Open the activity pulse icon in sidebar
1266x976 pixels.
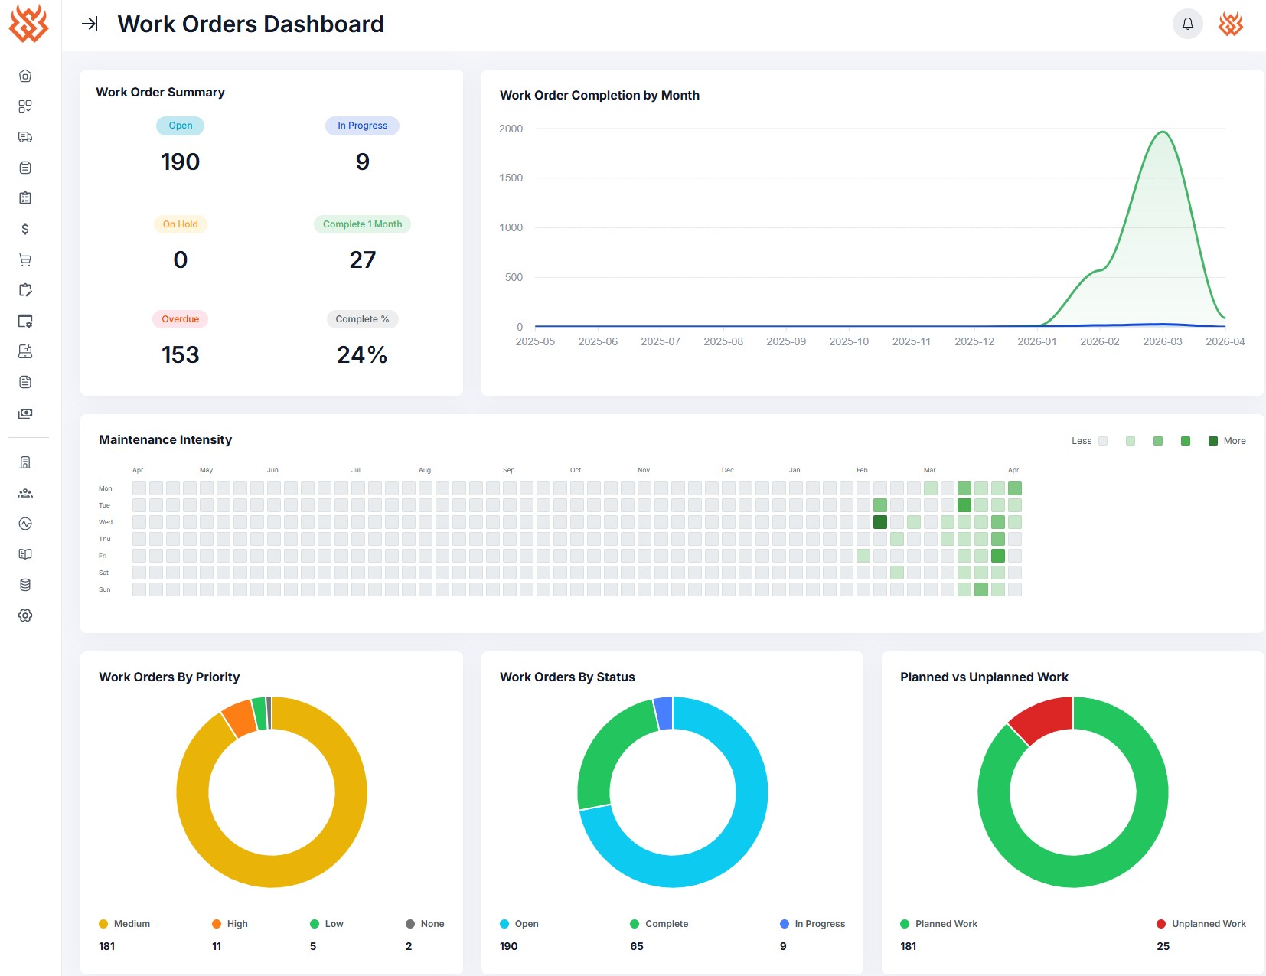[x=25, y=524]
